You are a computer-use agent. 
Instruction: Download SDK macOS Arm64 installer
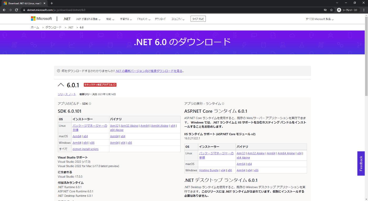pyautogui.click(x=77, y=136)
